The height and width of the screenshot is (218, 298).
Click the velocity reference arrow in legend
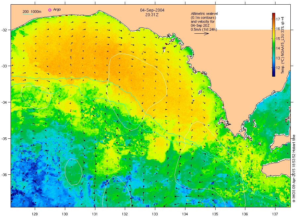click(201, 34)
